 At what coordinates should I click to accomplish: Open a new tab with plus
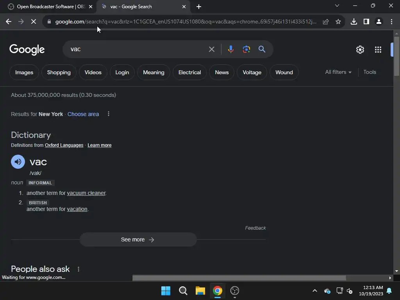click(x=199, y=7)
